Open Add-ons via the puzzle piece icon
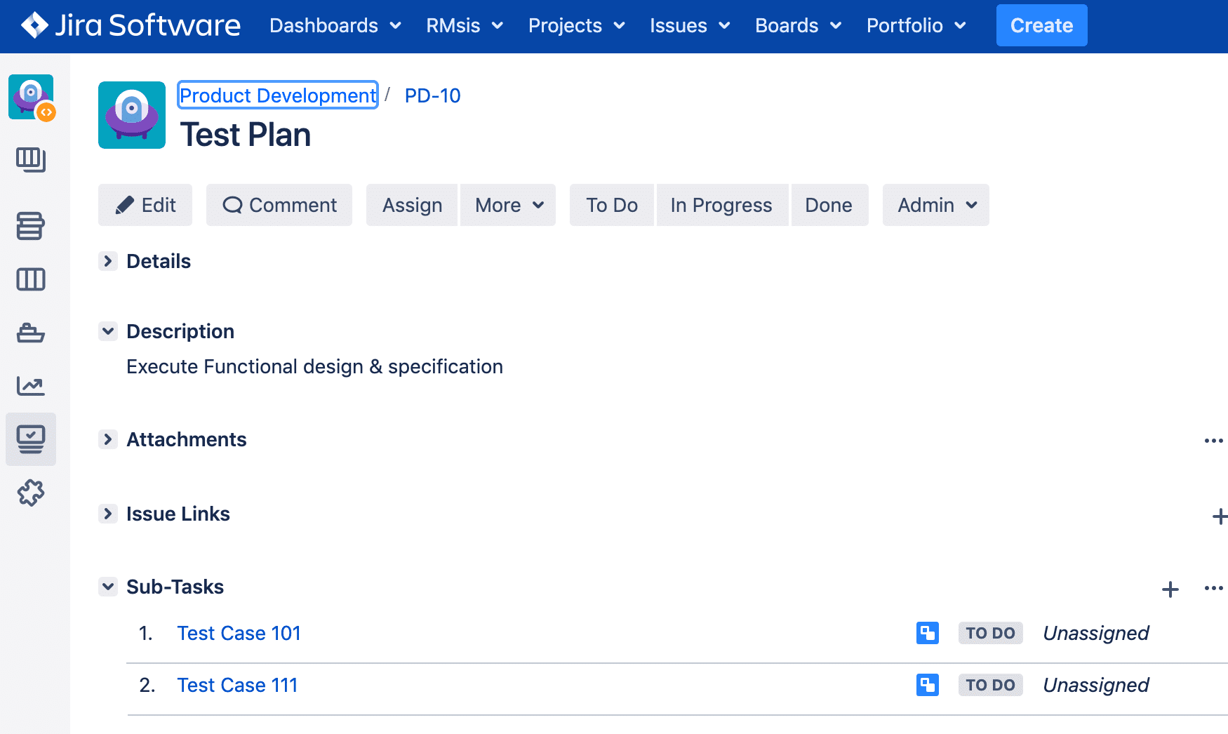 pyautogui.click(x=31, y=493)
